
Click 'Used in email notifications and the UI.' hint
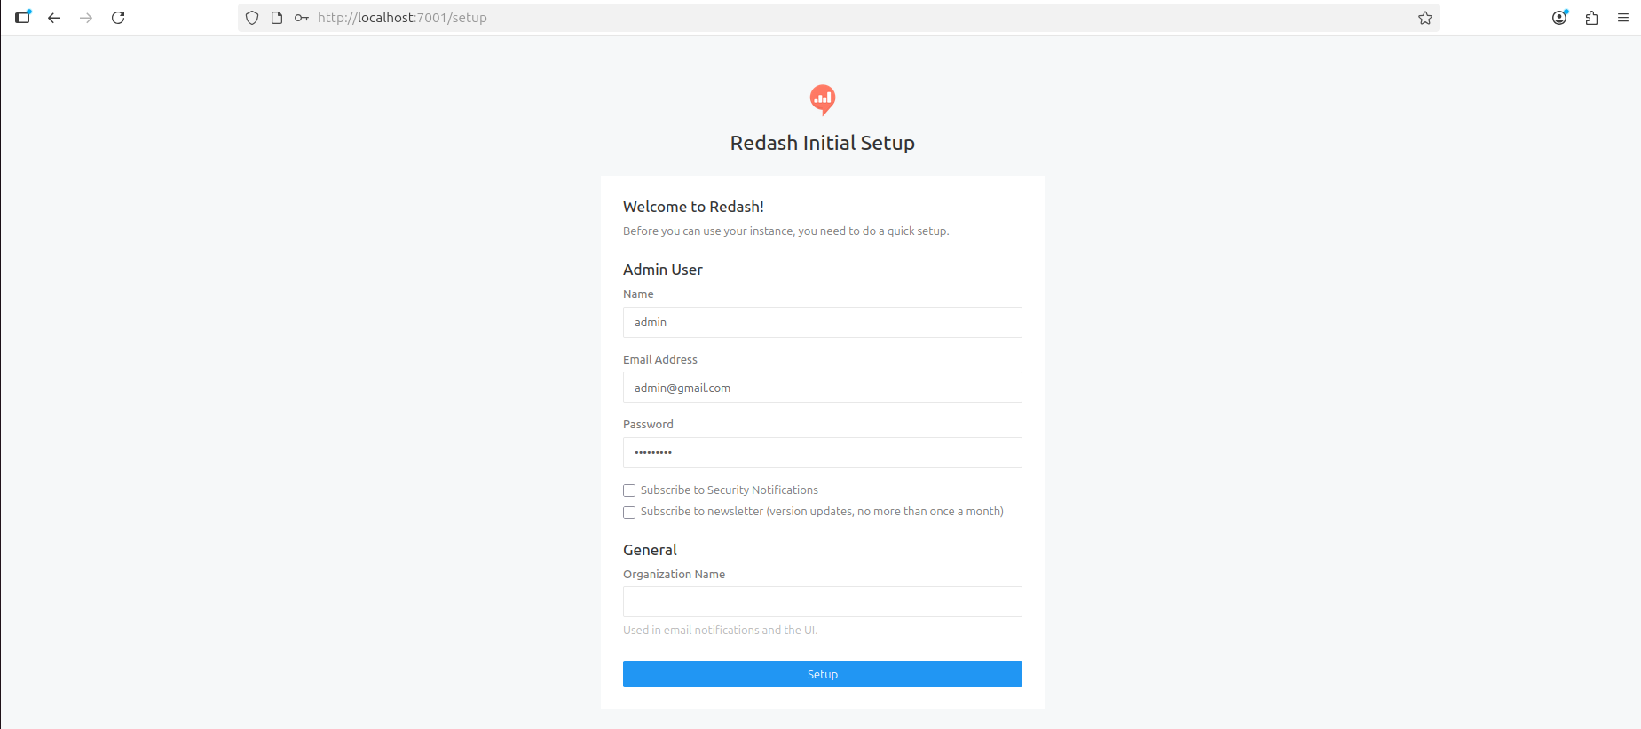(720, 631)
